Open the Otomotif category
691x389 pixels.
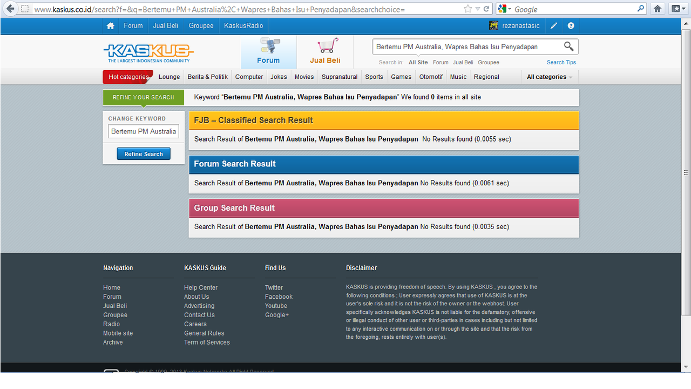(x=431, y=77)
